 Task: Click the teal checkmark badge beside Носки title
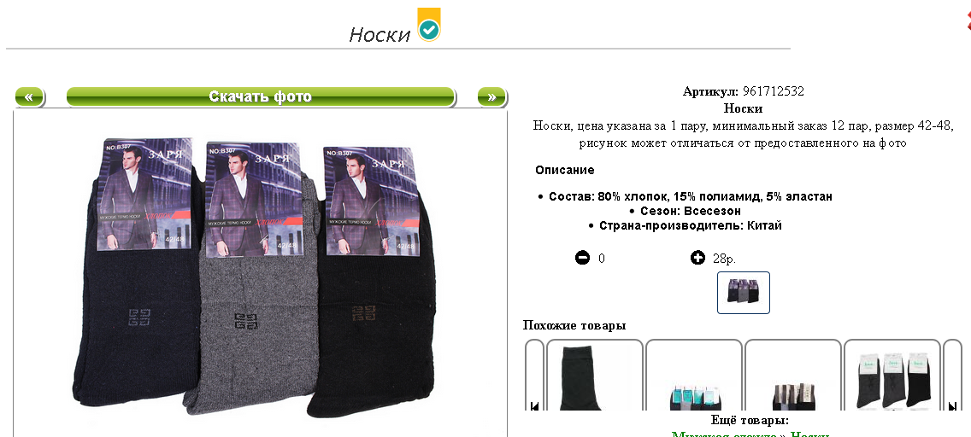[429, 26]
